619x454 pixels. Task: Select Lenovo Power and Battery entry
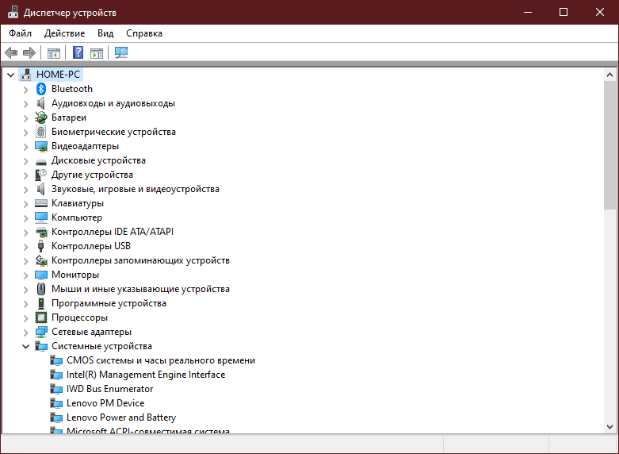click(x=121, y=417)
